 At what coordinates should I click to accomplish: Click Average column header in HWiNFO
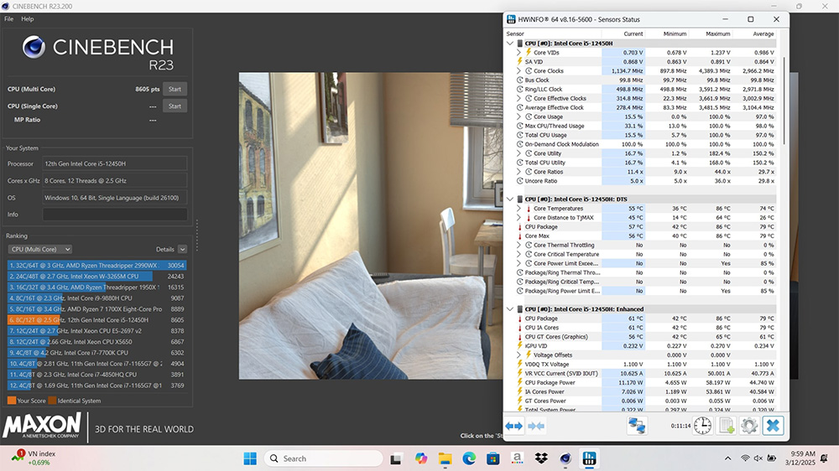[x=763, y=34]
